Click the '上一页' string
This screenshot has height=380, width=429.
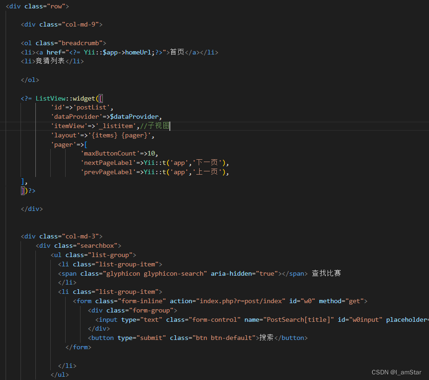point(207,172)
